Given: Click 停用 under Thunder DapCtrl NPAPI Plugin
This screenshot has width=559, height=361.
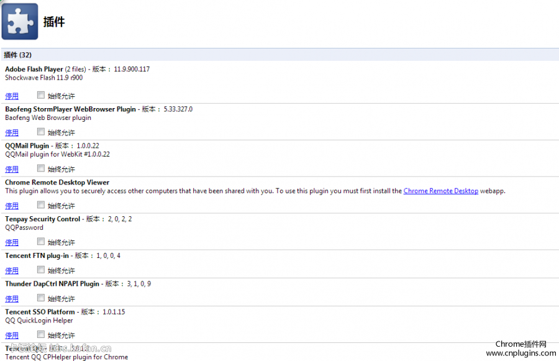Looking at the screenshot, I should point(12,299).
